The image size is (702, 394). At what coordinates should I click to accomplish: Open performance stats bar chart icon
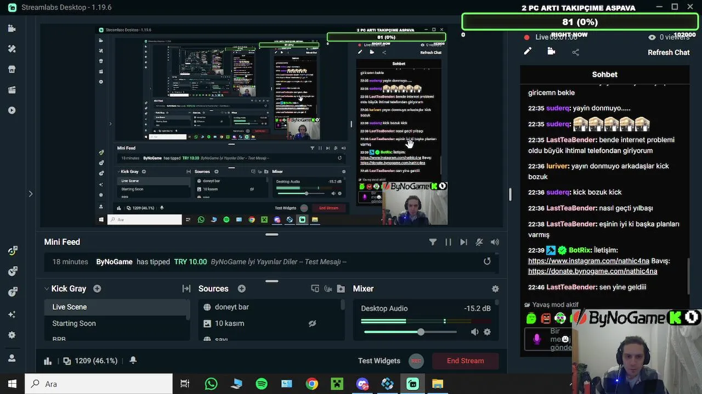(x=48, y=361)
